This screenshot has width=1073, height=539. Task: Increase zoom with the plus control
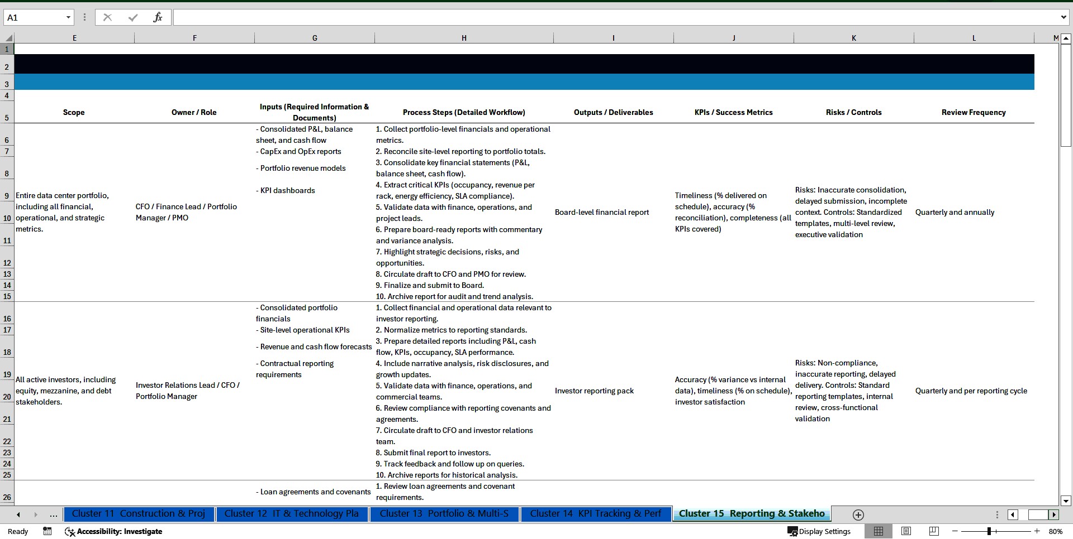tap(1037, 531)
